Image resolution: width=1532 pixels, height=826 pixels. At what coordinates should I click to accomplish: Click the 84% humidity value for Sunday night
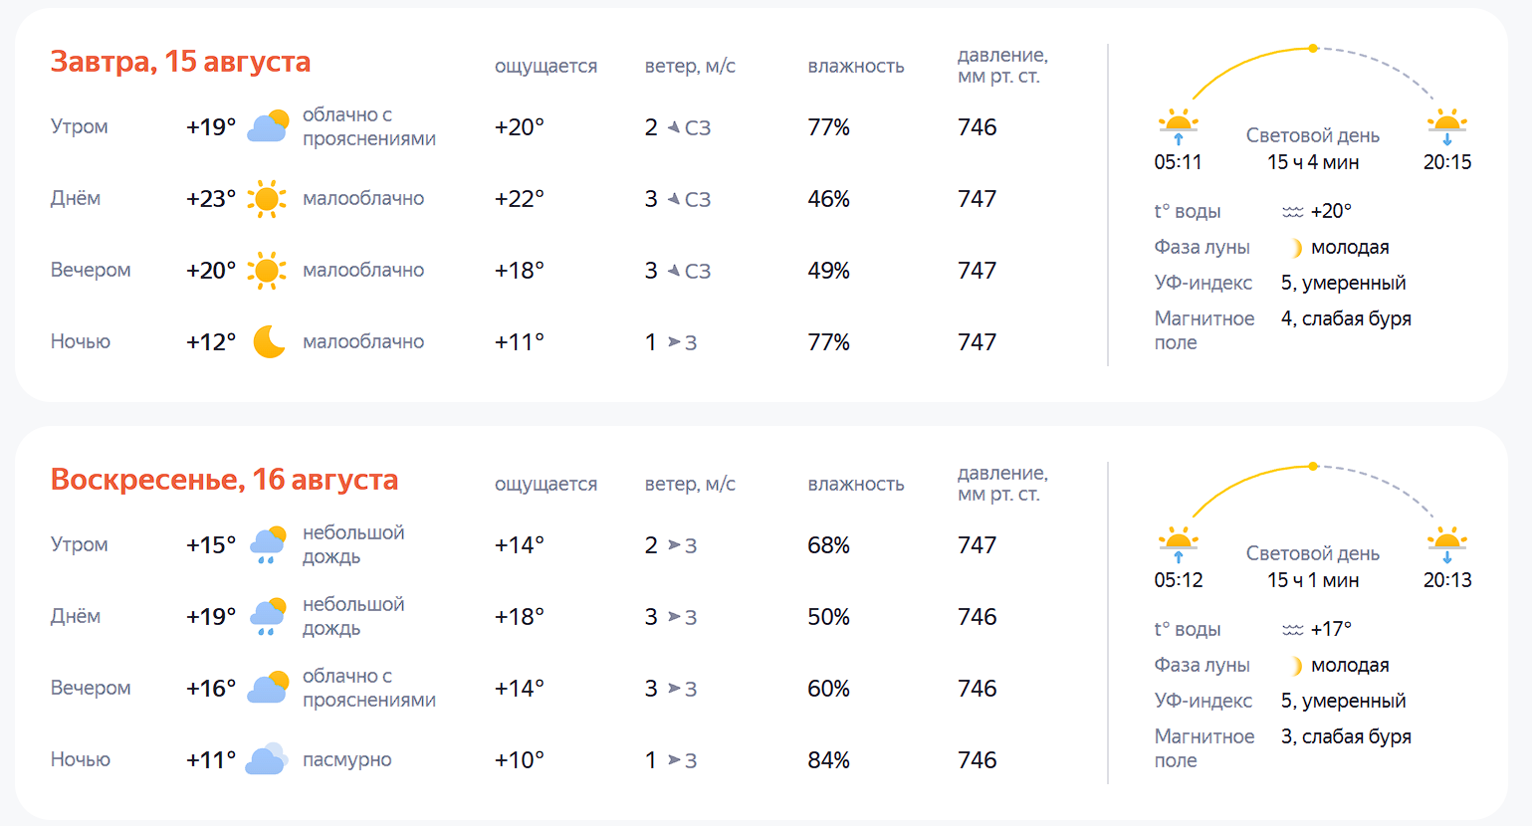[828, 760]
